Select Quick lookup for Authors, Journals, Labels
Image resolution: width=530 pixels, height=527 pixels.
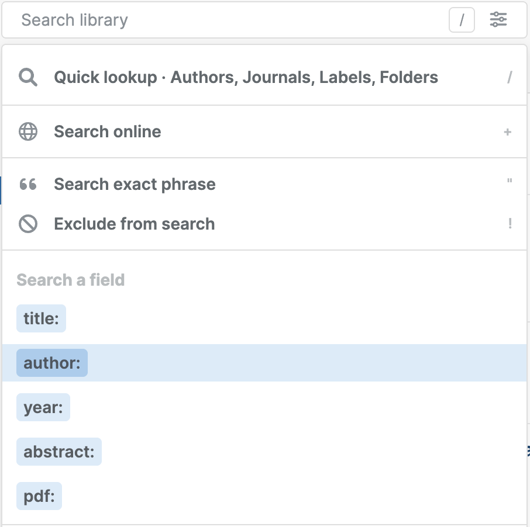(246, 77)
